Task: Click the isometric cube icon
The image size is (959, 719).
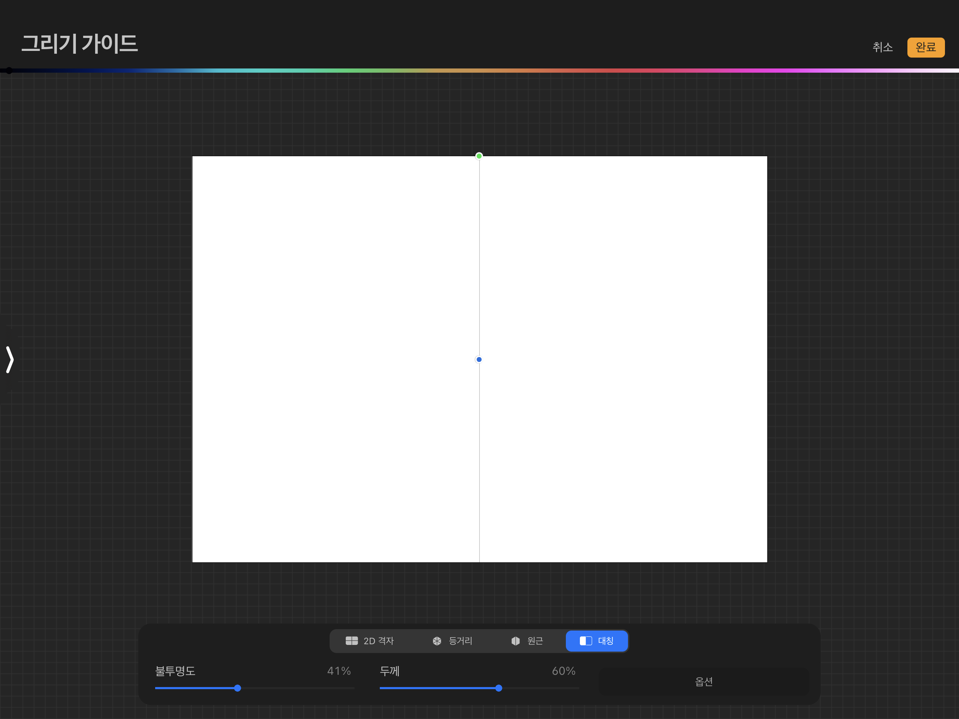Action: coord(437,640)
